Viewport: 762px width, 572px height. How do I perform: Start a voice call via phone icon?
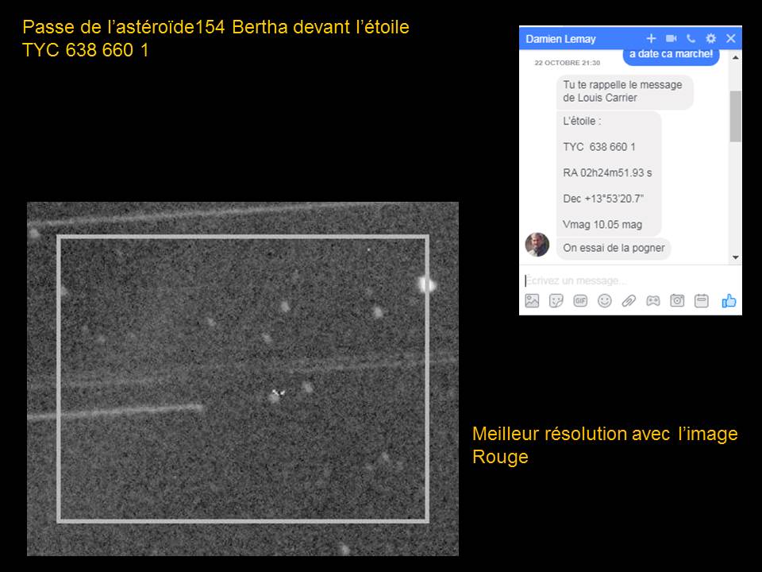coord(691,38)
